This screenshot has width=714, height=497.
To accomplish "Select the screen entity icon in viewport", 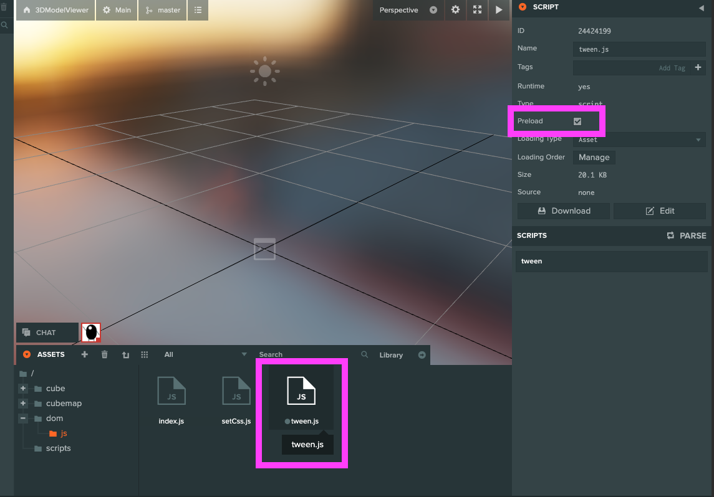I will pos(264,249).
